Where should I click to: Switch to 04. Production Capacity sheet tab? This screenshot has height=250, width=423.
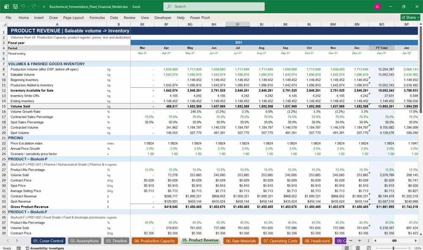(x=155, y=241)
